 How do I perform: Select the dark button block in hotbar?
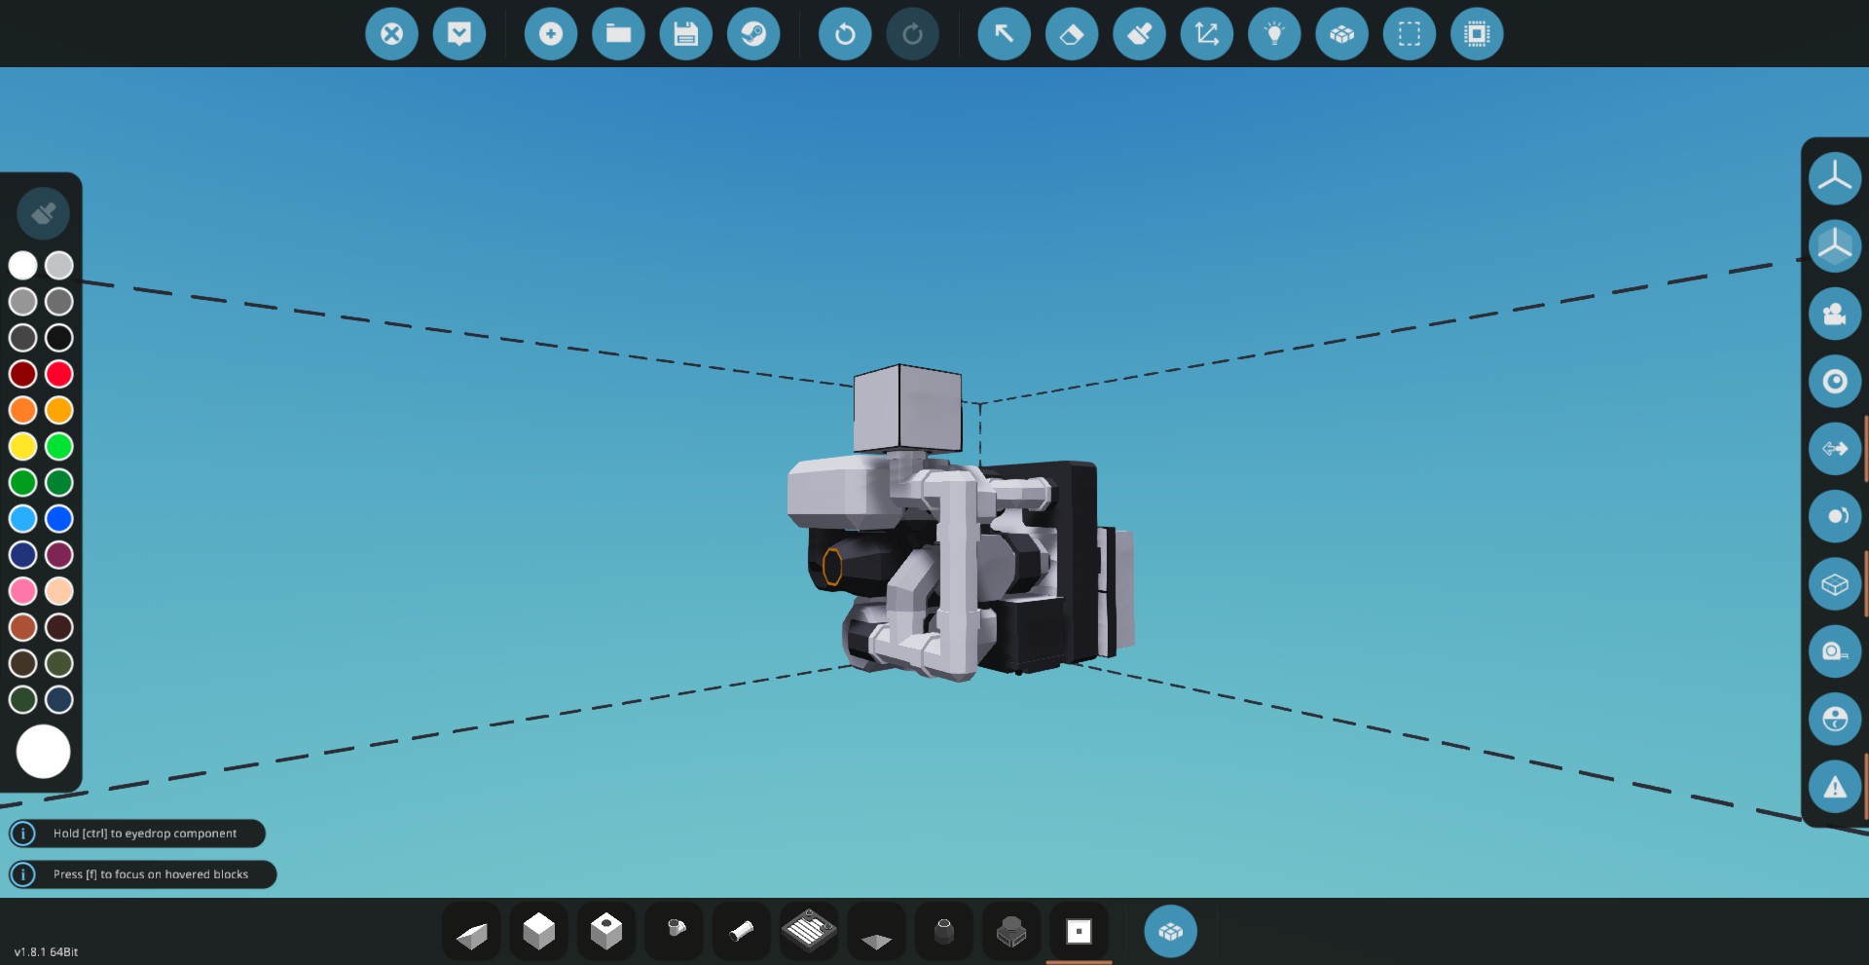point(1011,933)
